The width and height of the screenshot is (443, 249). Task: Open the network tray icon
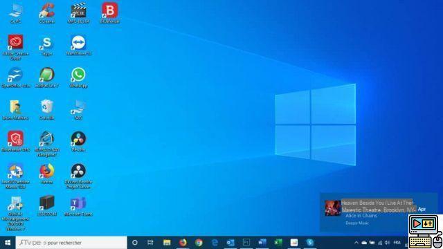(x=380, y=243)
